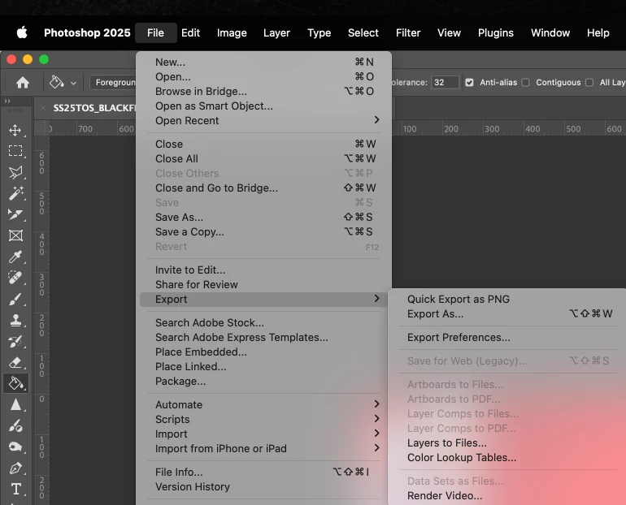626x505 pixels.
Task: Expand the toolbar double-arrow toggle
Action: coord(7,101)
